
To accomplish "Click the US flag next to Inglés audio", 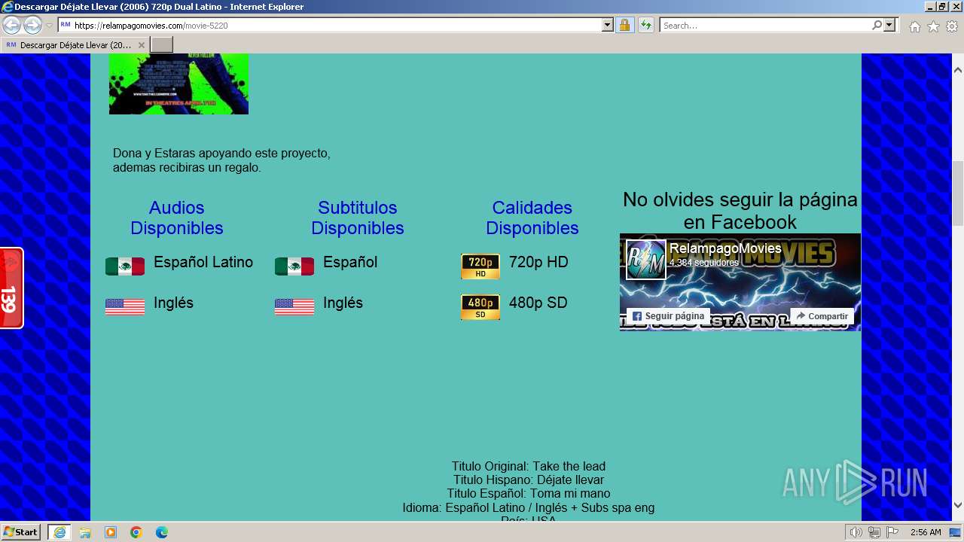I will 125,306.
